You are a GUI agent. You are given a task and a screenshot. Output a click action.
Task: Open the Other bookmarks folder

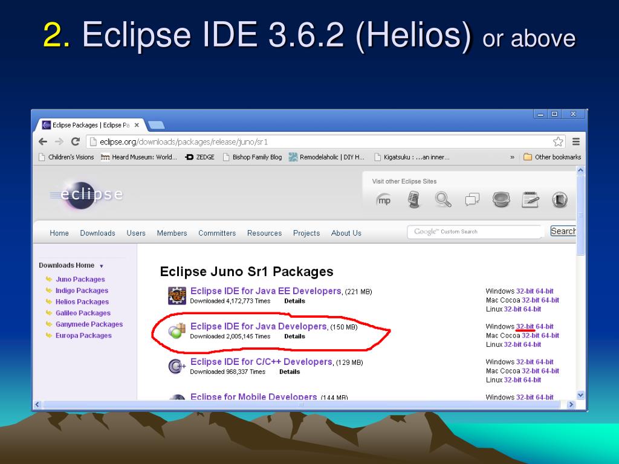[552, 157]
